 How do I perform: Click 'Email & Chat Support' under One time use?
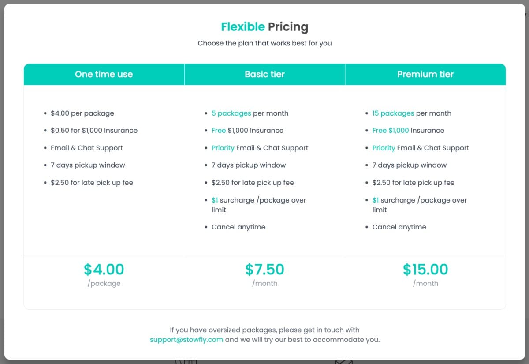point(86,148)
